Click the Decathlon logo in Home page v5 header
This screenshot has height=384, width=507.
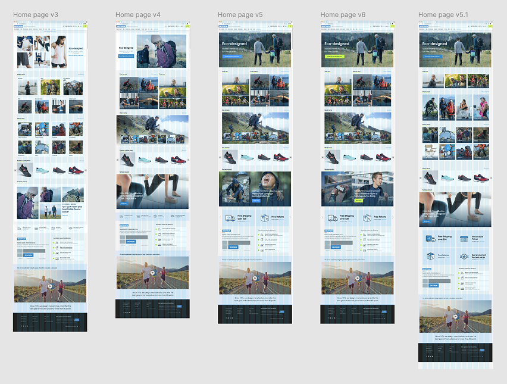[x=223, y=27]
